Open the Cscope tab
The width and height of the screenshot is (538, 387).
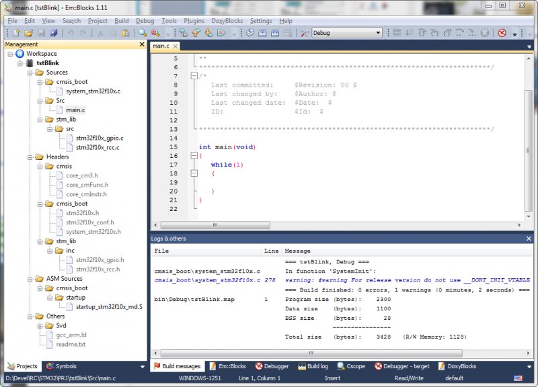351,366
